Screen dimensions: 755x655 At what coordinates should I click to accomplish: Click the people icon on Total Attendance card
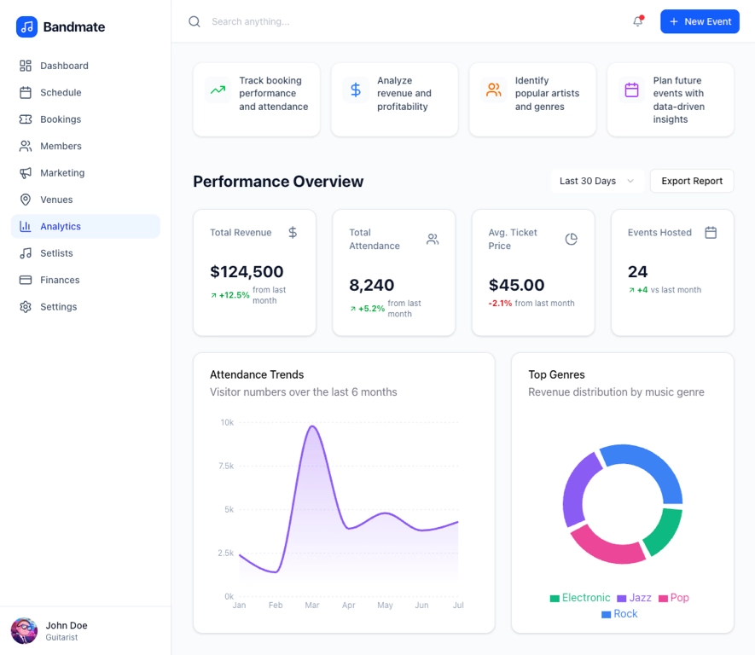433,240
